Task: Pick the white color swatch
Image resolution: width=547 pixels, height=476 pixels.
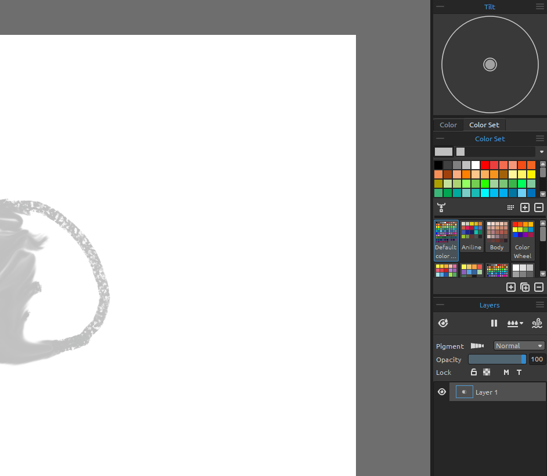Action: click(476, 165)
